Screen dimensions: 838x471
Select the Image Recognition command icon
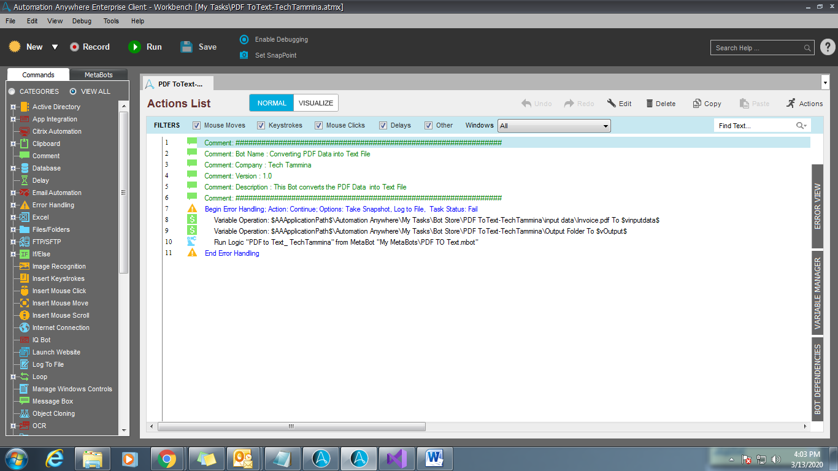click(x=25, y=266)
